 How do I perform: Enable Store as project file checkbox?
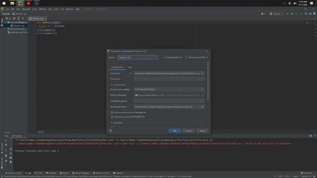coord(186,57)
